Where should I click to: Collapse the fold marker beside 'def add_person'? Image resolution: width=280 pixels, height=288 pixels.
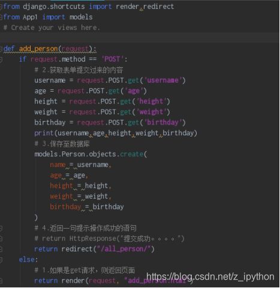pos(1,49)
